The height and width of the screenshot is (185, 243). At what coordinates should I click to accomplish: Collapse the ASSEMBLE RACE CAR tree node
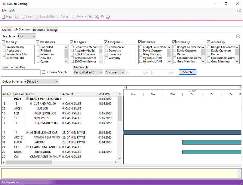click(x=27, y=133)
